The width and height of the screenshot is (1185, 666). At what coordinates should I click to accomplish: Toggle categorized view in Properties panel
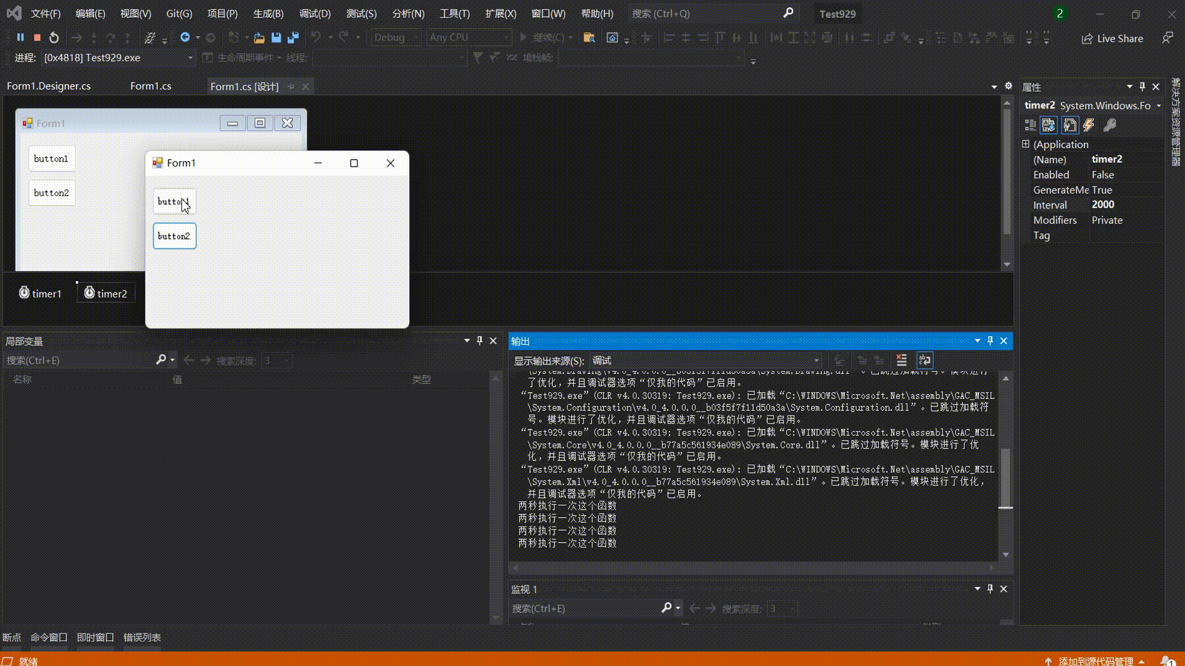(x=1030, y=125)
